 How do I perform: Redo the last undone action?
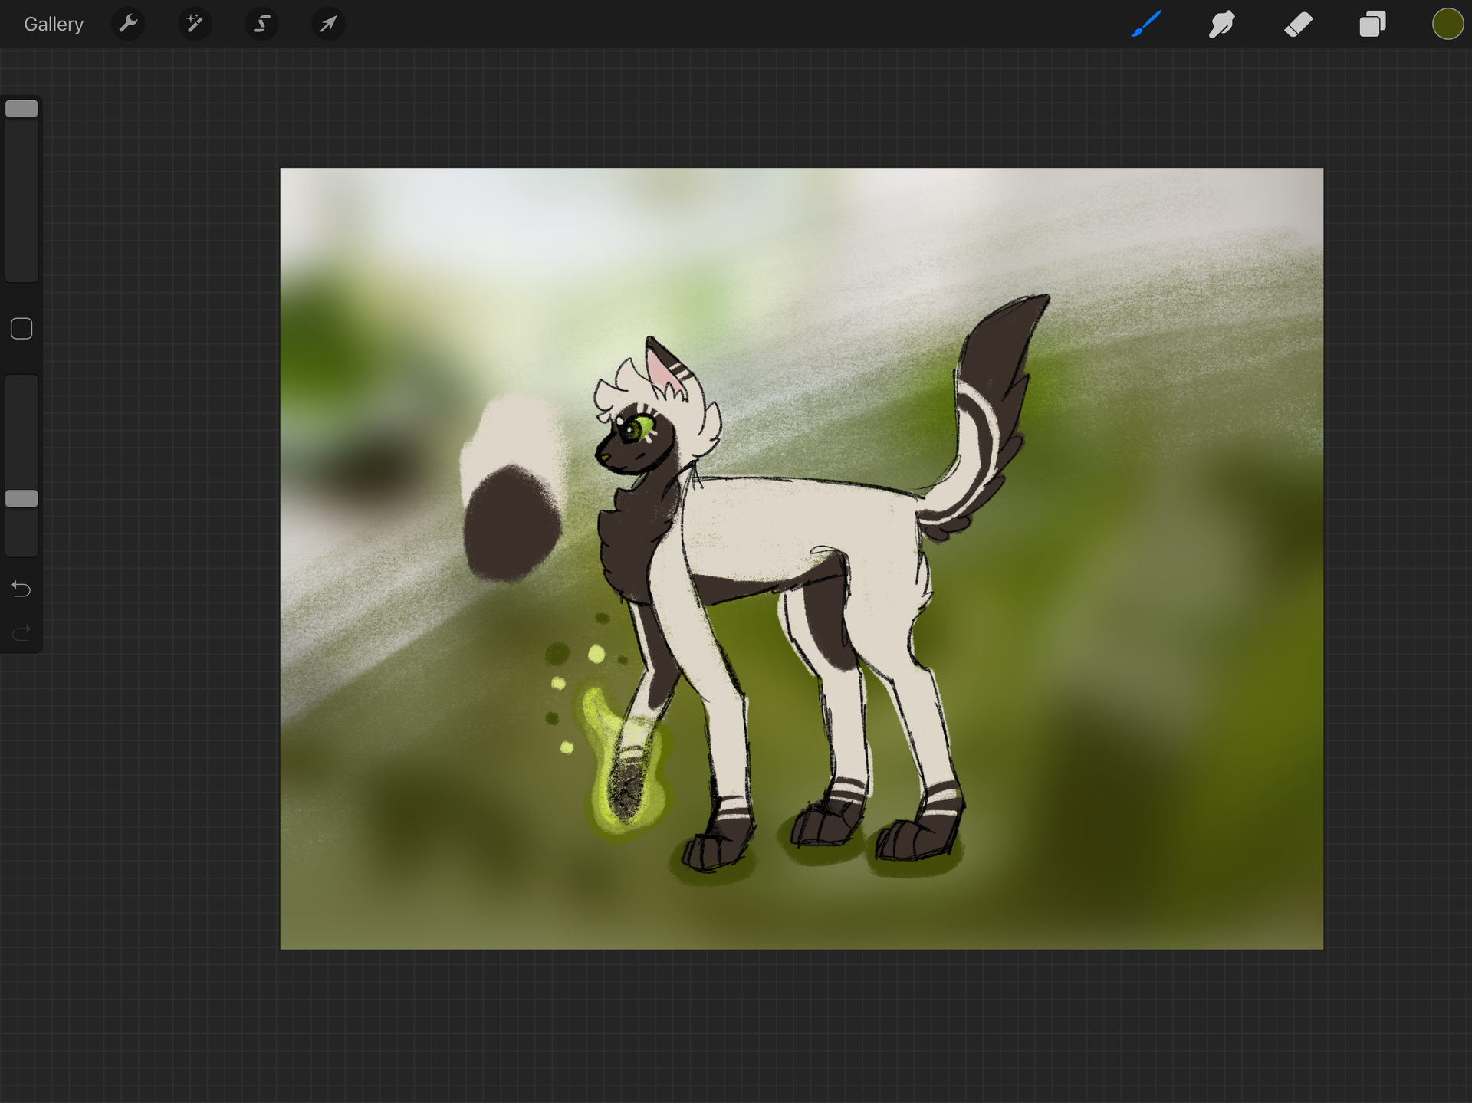pos(21,632)
